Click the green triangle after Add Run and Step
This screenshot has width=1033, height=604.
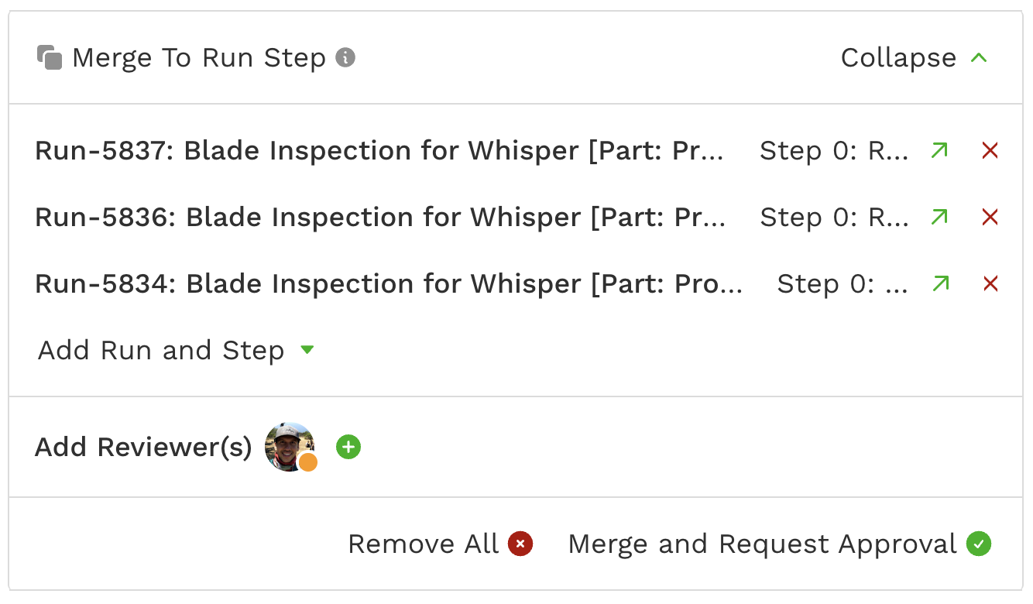pyautogui.click(x=307, y=351)
